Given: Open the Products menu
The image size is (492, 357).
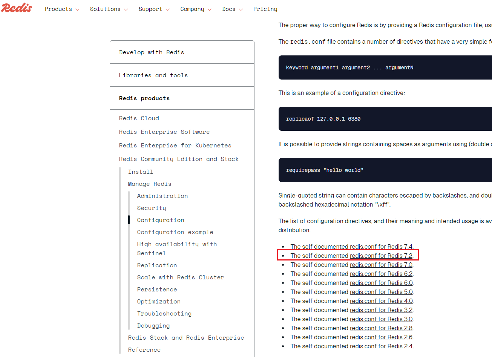Looking at the screenshot, I should tap(62, 9).
